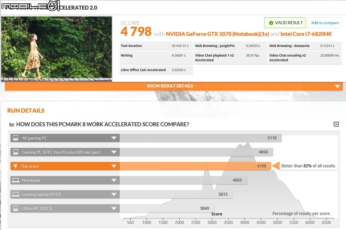The image size is (346, 230).
Task: Click the arrow on Show Result Details bar
Action: [x=337, y=87]
